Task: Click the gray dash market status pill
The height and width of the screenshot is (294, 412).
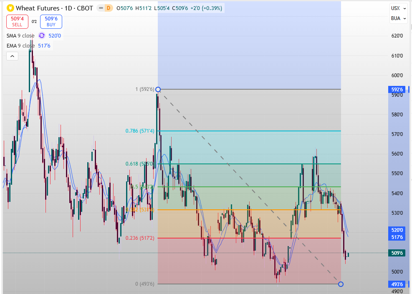Action: click(101, 8)
